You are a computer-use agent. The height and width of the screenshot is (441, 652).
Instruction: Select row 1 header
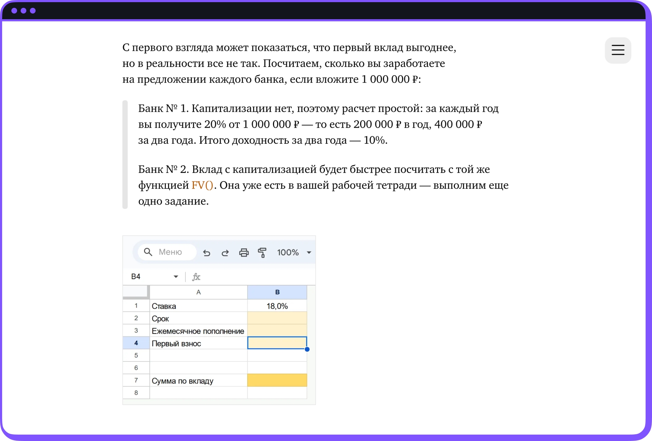pos(136,305)
